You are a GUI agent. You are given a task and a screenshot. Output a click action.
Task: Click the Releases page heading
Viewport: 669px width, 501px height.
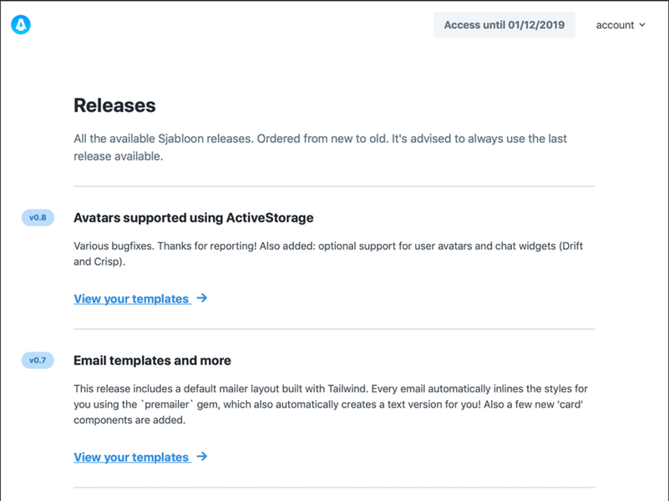pos(114,105)
